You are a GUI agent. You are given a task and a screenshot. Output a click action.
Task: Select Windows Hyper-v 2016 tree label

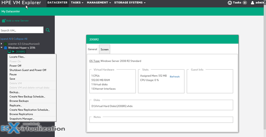pos(22,48)
